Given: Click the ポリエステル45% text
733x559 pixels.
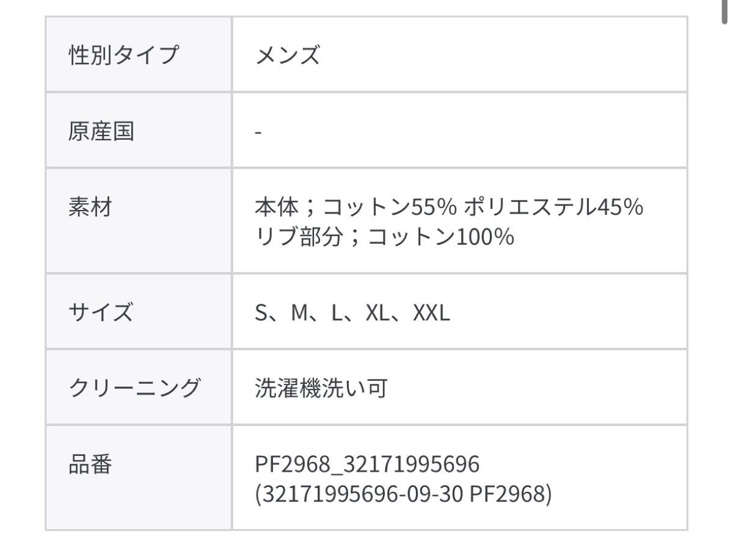Looking at the screenshot, I should coord(553,208).
